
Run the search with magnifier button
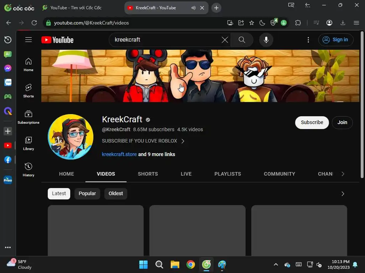(x=242, y=40)
